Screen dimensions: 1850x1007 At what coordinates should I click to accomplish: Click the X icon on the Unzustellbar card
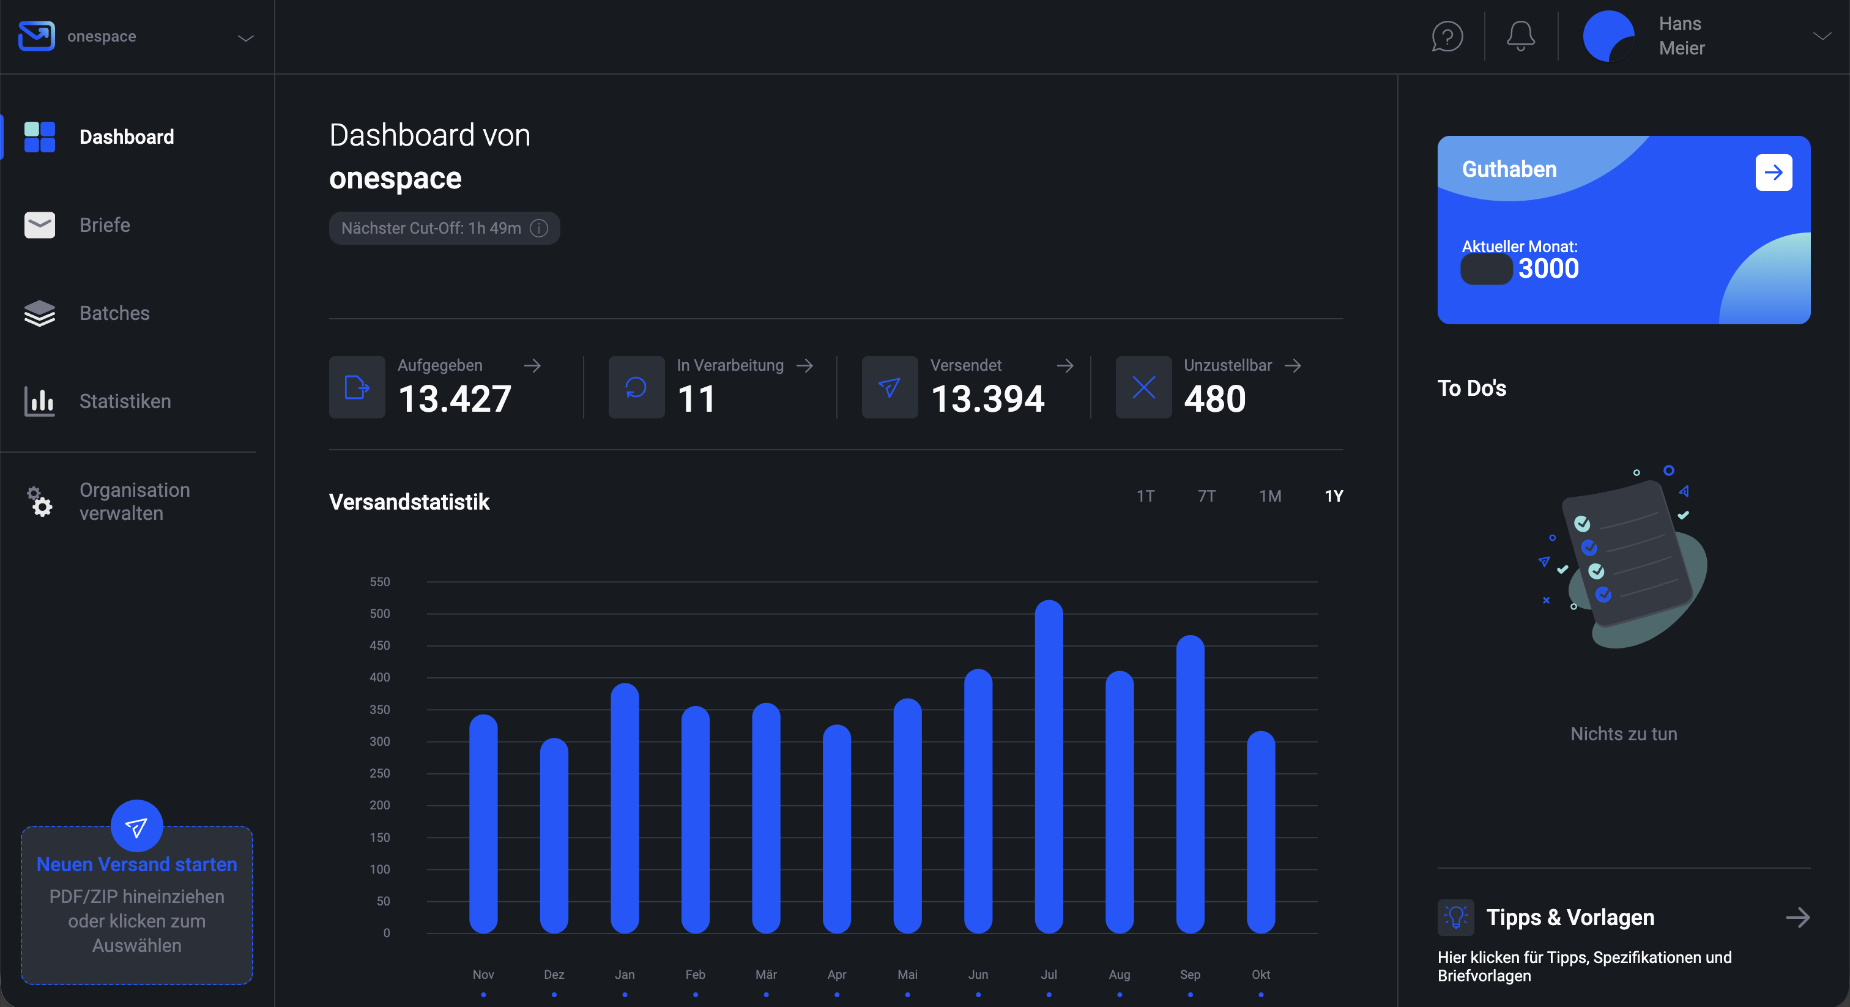(1143, 387)
